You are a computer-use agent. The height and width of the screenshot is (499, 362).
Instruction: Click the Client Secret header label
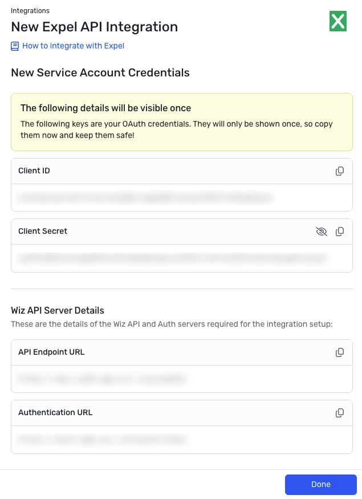42,231
